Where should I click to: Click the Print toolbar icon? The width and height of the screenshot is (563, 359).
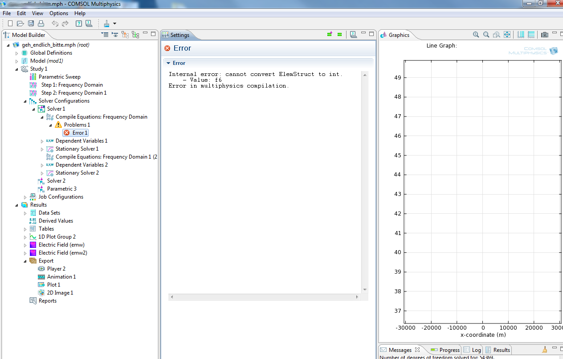coord(41,24)
